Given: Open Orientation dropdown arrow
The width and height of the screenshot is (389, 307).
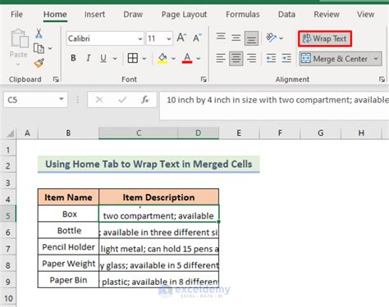Looking at the screenshot, I should [x=281, y=38].
